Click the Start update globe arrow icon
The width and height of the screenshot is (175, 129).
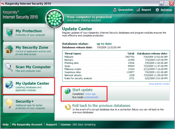coord(68,91)
